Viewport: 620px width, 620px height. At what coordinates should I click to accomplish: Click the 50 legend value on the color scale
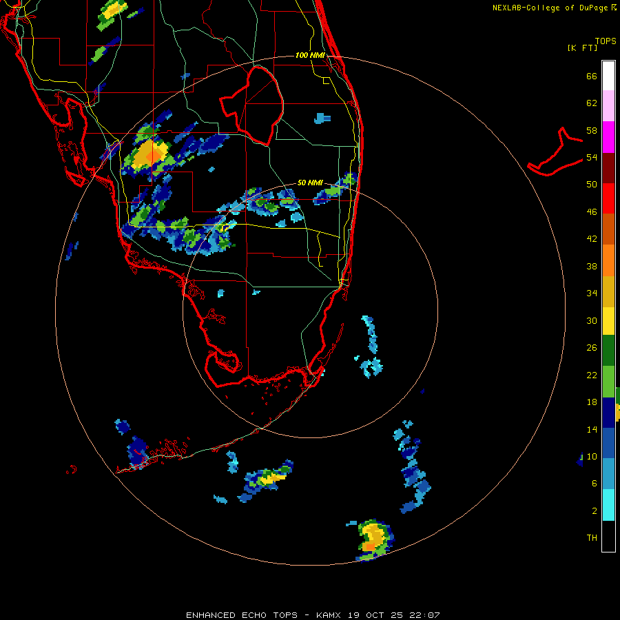(x=592, y=185)
